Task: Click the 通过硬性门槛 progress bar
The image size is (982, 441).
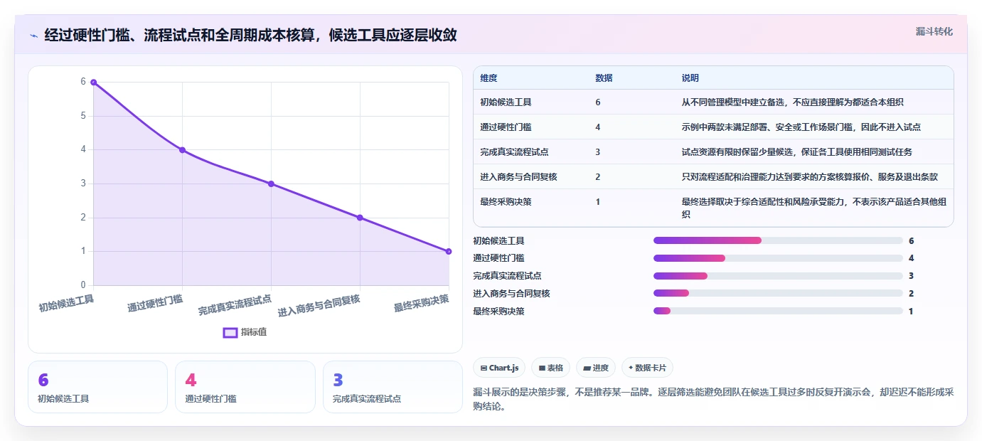Action: pyautogui.click(x=778, y=258)
